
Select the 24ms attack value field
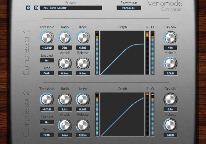click(65, 135)
